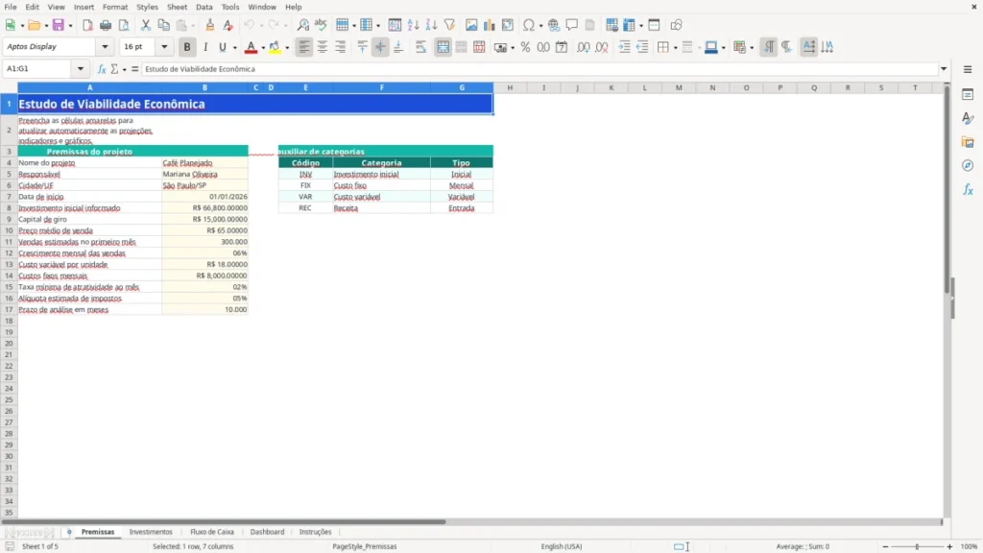Format as date
This screenshot has width=983, height=553.
tap(562, 47)
